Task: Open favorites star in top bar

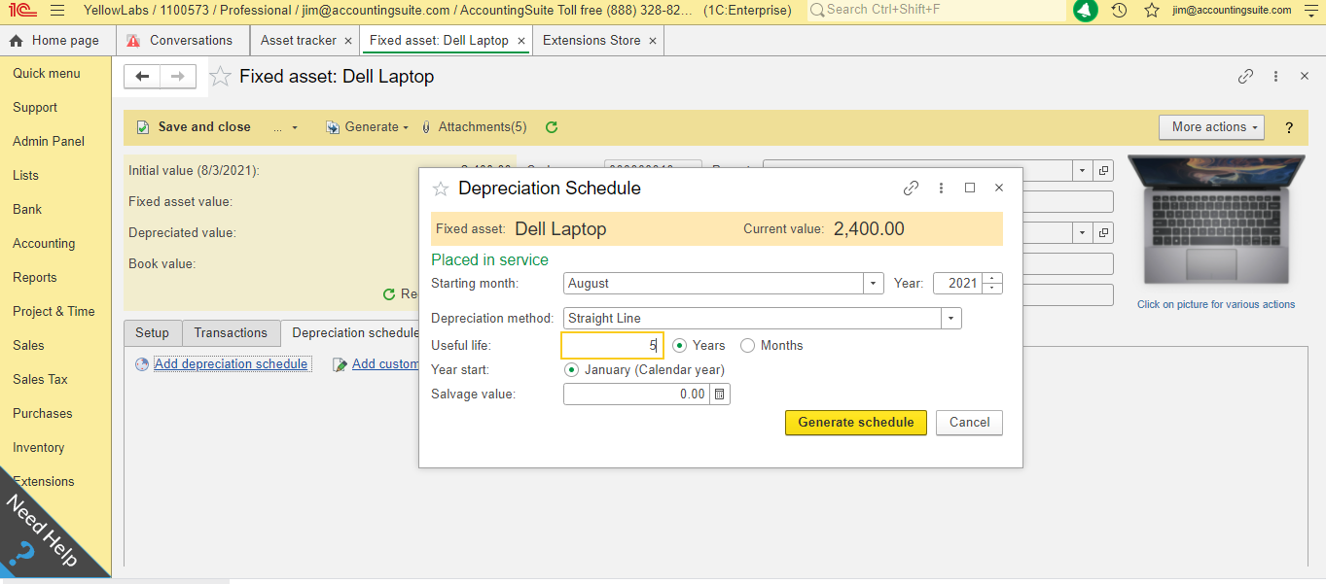Action: point(1152,11)
